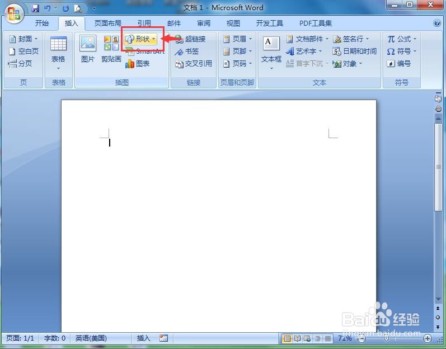The image size is (446, 349).
Task: Switch to Web Layout view
Action: click(307, 338)
